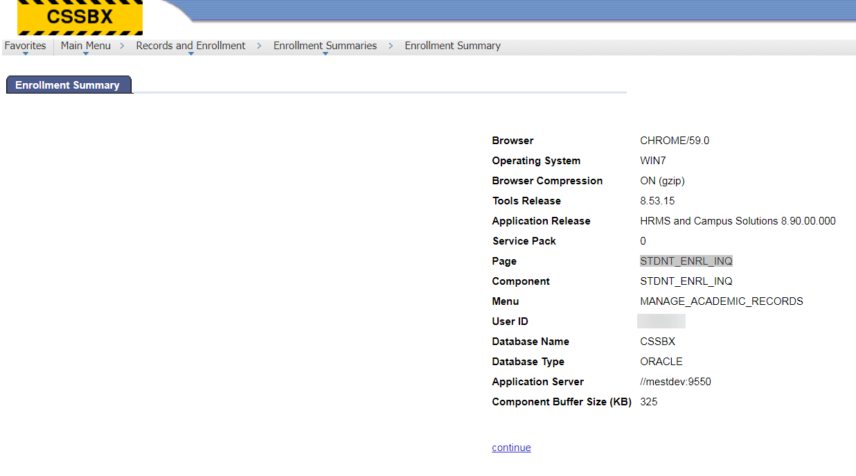Click the MANAGE_ACADEMIC_RECORDS menu value

[x=722, y=301]
